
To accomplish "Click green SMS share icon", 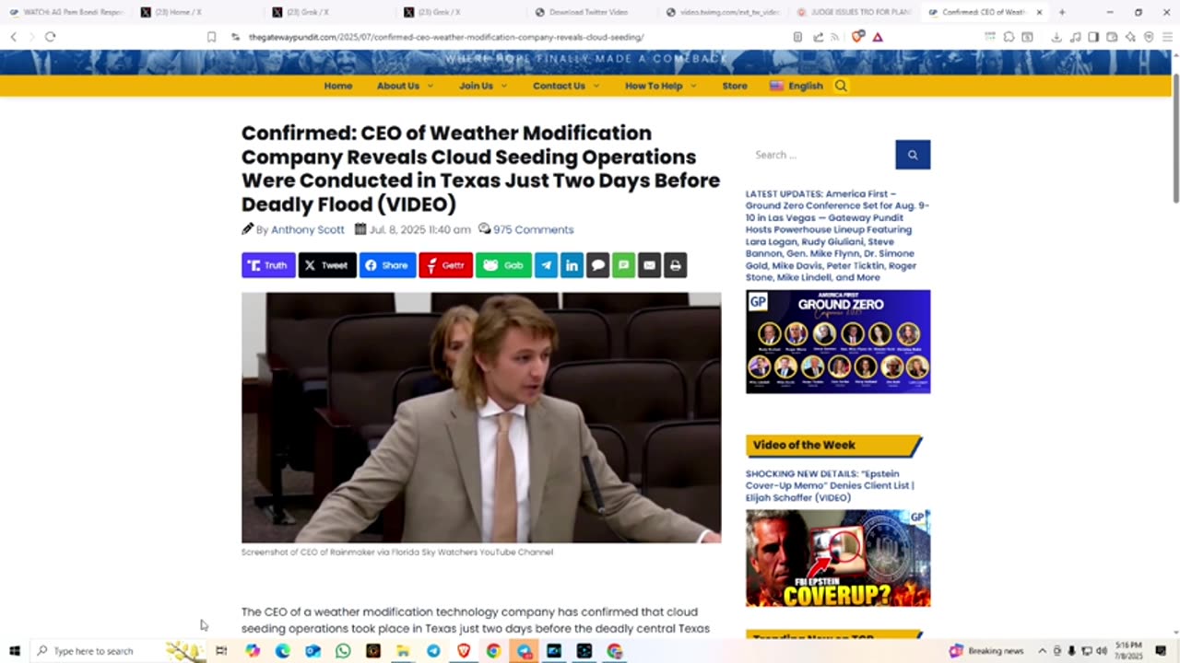I will (x=623, y=265).
